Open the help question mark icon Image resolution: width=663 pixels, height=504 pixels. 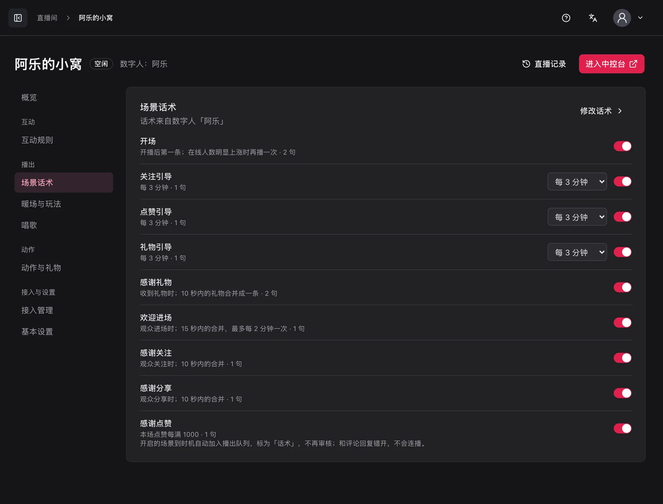[566, 18]
